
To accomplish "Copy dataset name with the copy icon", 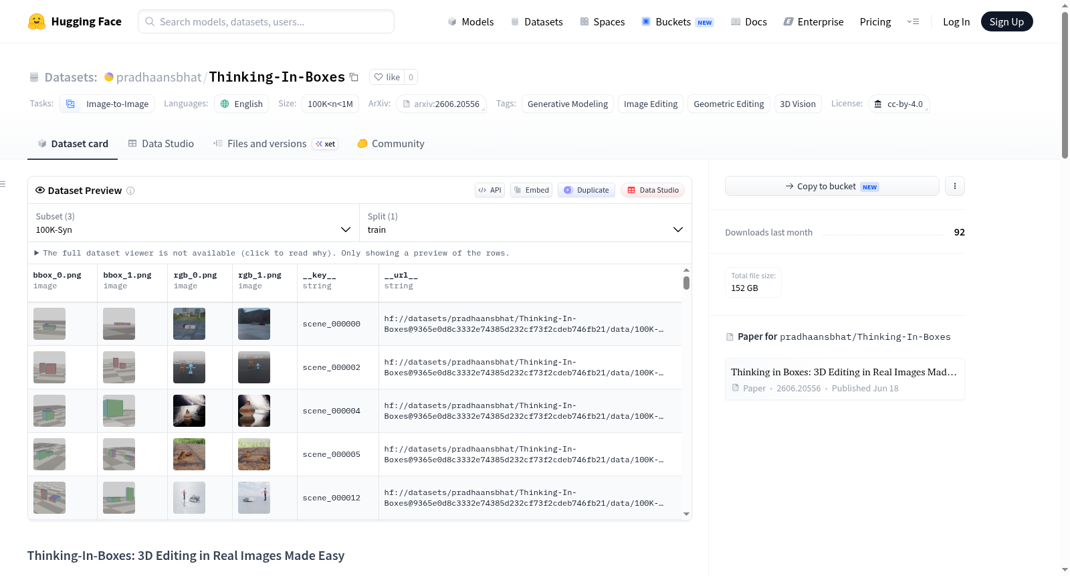I will click(354, 78).
